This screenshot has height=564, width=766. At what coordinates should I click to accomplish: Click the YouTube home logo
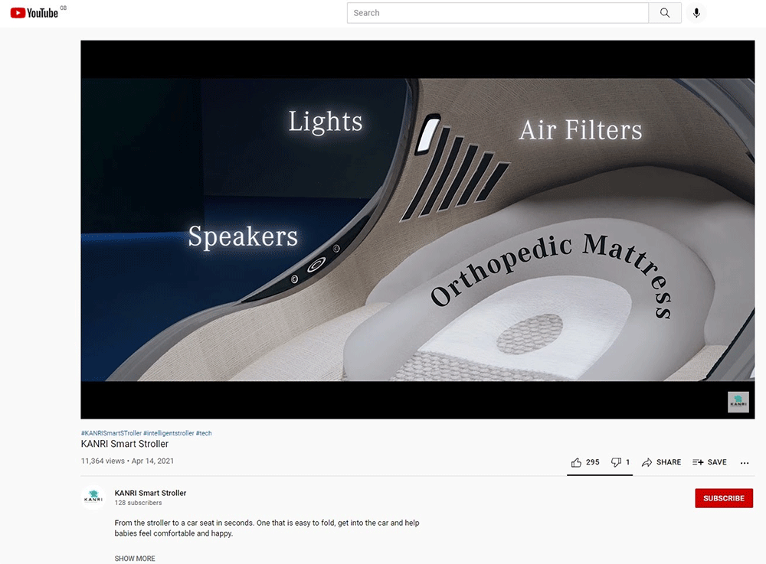click(34, 12)
